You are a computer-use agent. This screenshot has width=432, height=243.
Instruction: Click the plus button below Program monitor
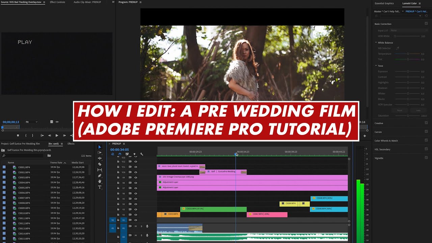[364, 136]
